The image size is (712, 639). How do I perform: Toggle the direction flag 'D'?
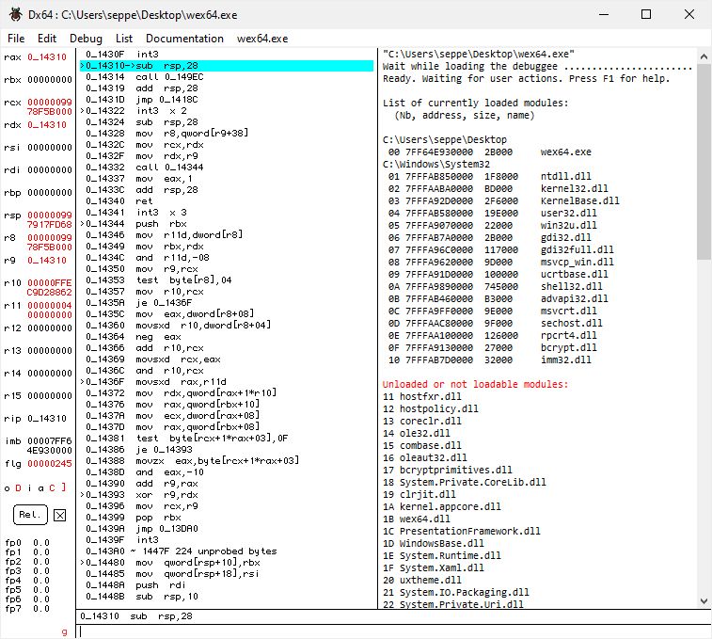pyautogui.click(x=18, y=488)
